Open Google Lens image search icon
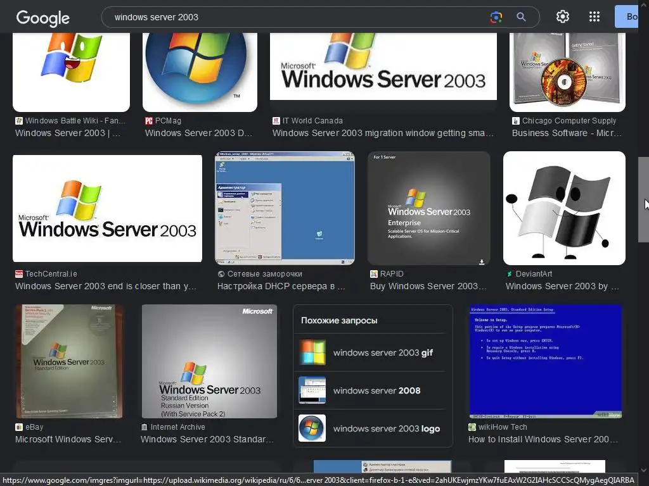 click(496, 17)
